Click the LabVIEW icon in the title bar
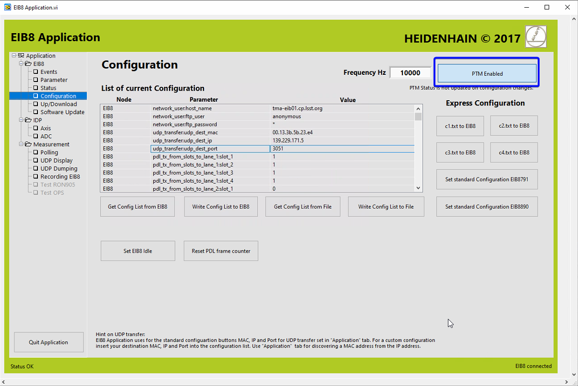This screenshot has width=578, height=386. (x=7, y=7)
